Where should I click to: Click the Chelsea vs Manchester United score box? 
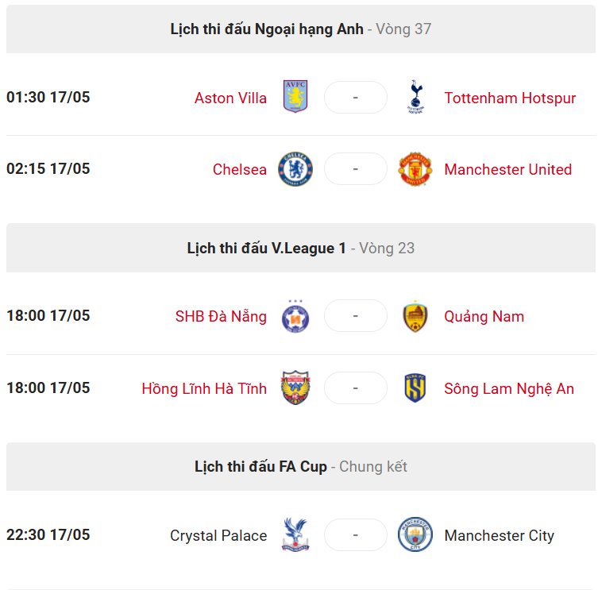pos(356,169)
